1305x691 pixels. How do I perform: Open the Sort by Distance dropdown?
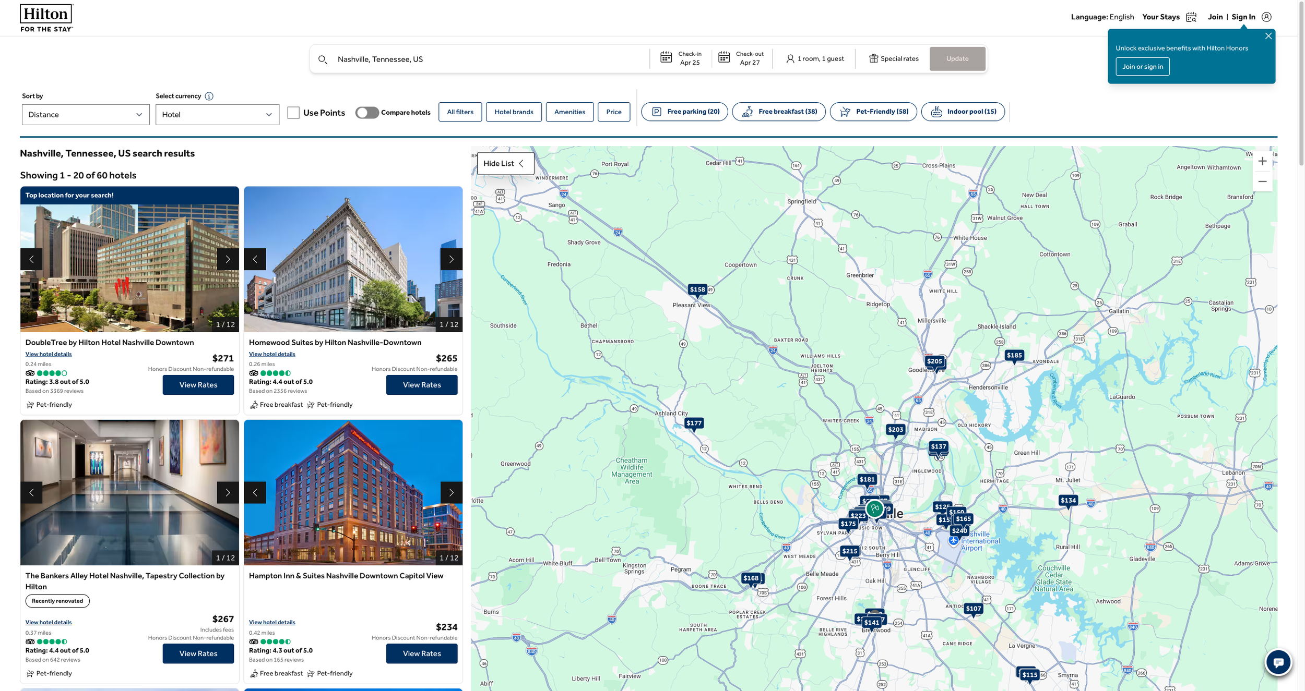[x=86, y=115]
